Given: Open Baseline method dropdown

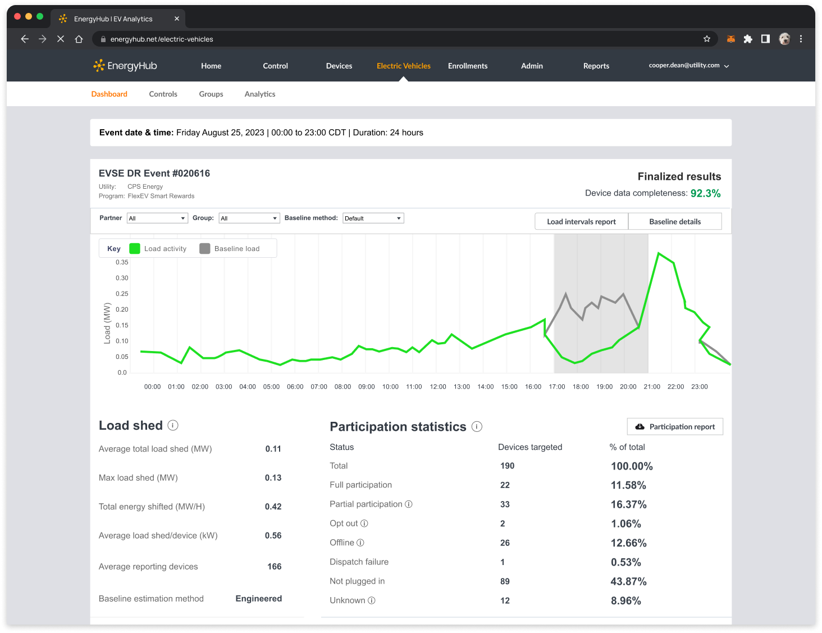Looking at the screenshot, I should pos(373,218).
